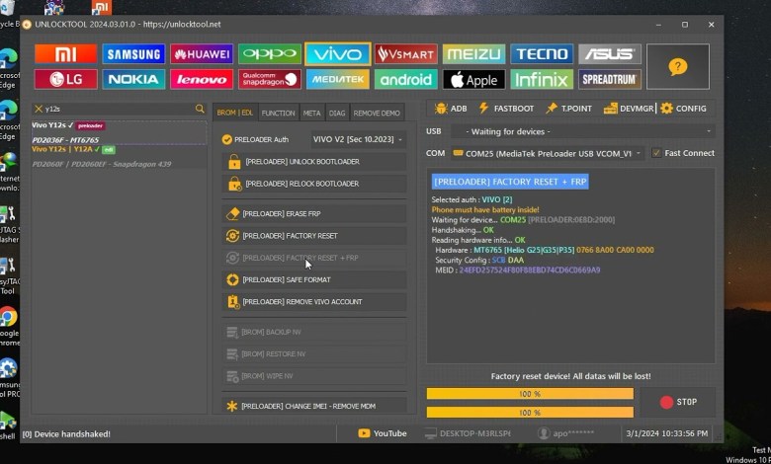The height and width of the screenshot is (464, 771).
Task: Click the search magnifier icon
Action: (x=200, y=109)
